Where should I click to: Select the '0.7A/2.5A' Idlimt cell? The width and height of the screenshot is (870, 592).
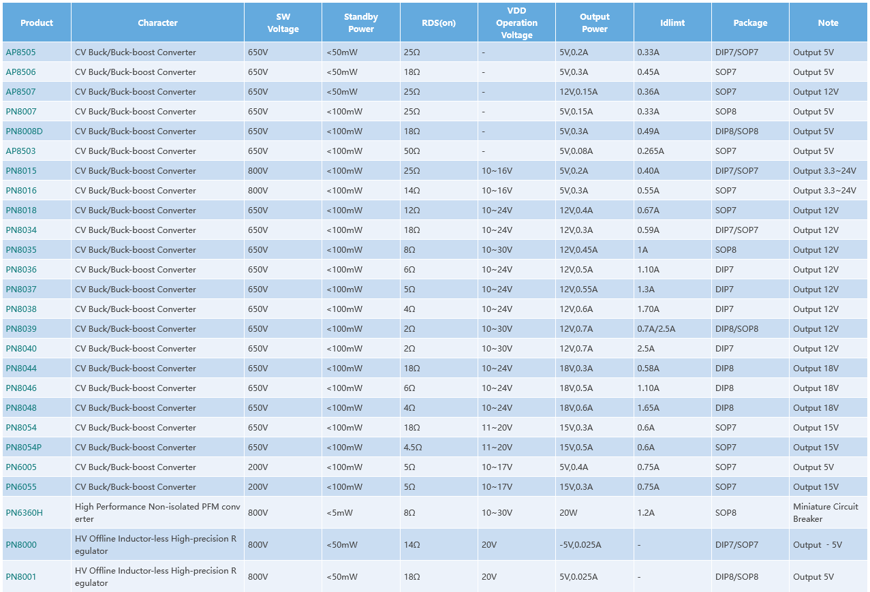672,329
